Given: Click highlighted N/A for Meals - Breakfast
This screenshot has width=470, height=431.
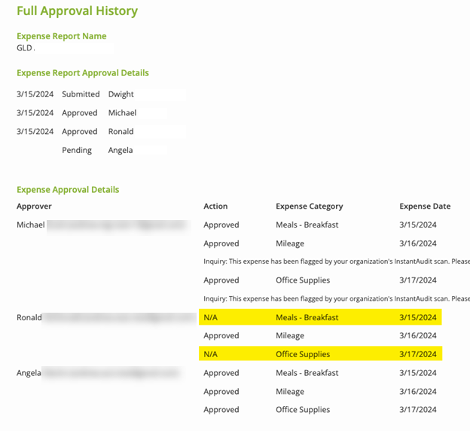Looking at the screenshot, I should (210, 317).
